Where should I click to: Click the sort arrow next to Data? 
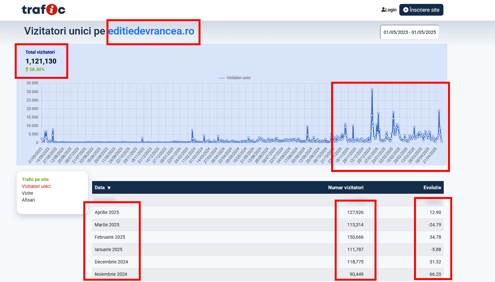109,188
